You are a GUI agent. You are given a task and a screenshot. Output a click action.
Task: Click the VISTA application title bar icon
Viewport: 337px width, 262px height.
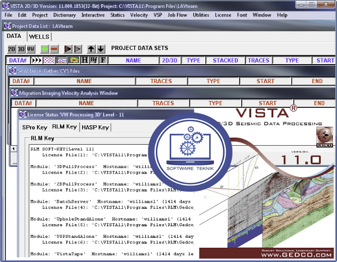6,6
